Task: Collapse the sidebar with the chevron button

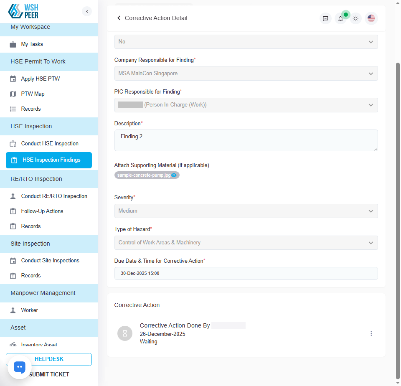Action: (x=87, y=11)
